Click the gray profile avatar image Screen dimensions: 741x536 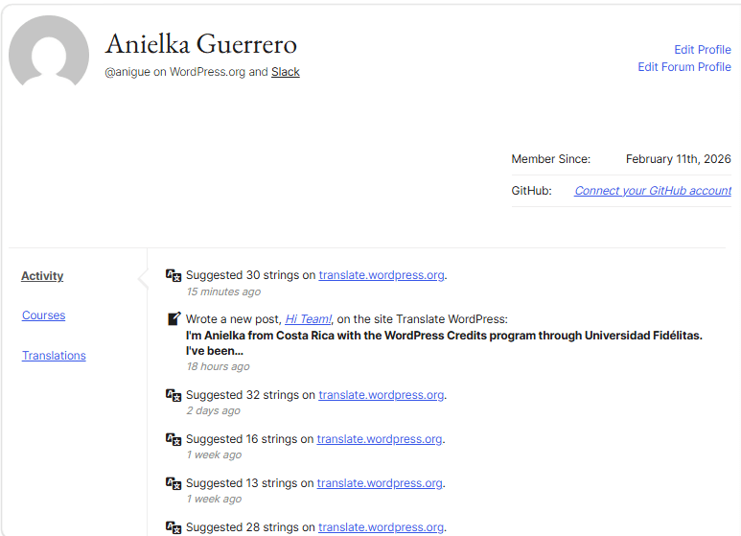49,57
